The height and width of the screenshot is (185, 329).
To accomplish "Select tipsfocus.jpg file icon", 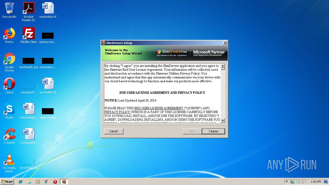I will point(48,113).
